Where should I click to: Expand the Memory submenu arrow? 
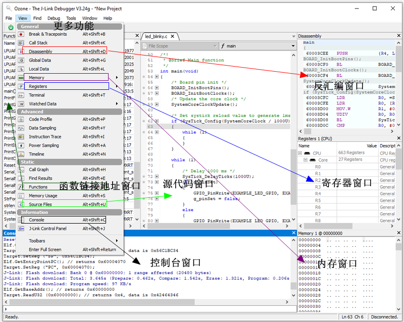coord(117,78)
